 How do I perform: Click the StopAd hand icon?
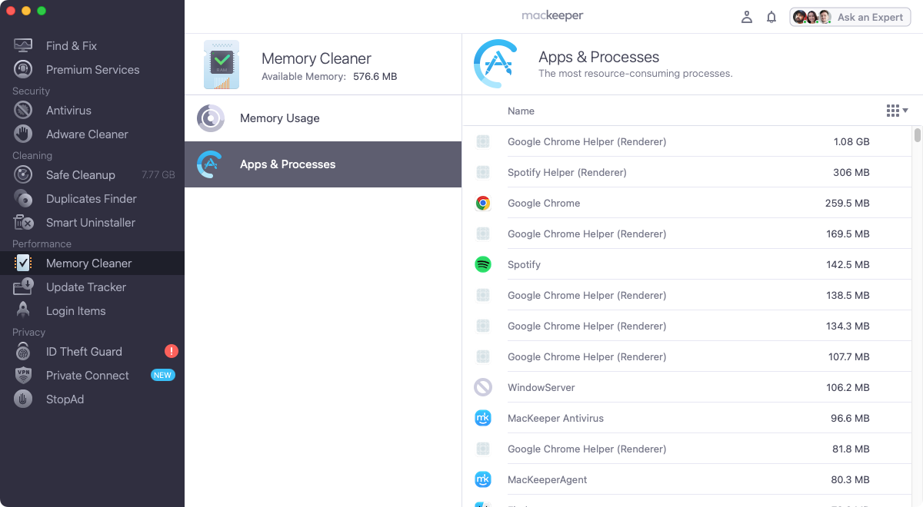click(23, 399)
